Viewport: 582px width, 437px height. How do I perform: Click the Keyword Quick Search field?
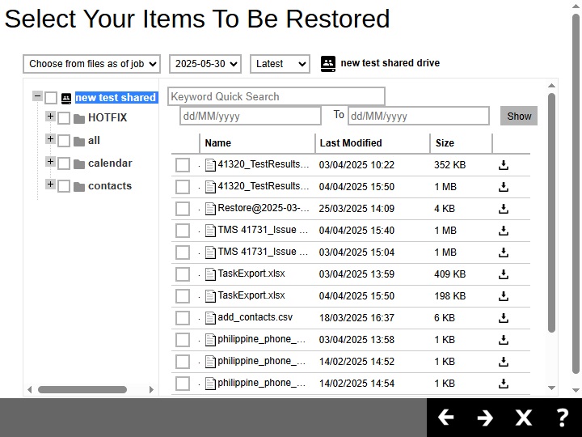tap(276, 96)
